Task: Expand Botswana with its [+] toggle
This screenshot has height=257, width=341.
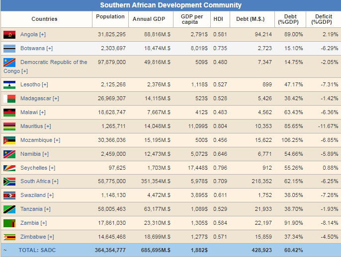Action: click(49, 48)
